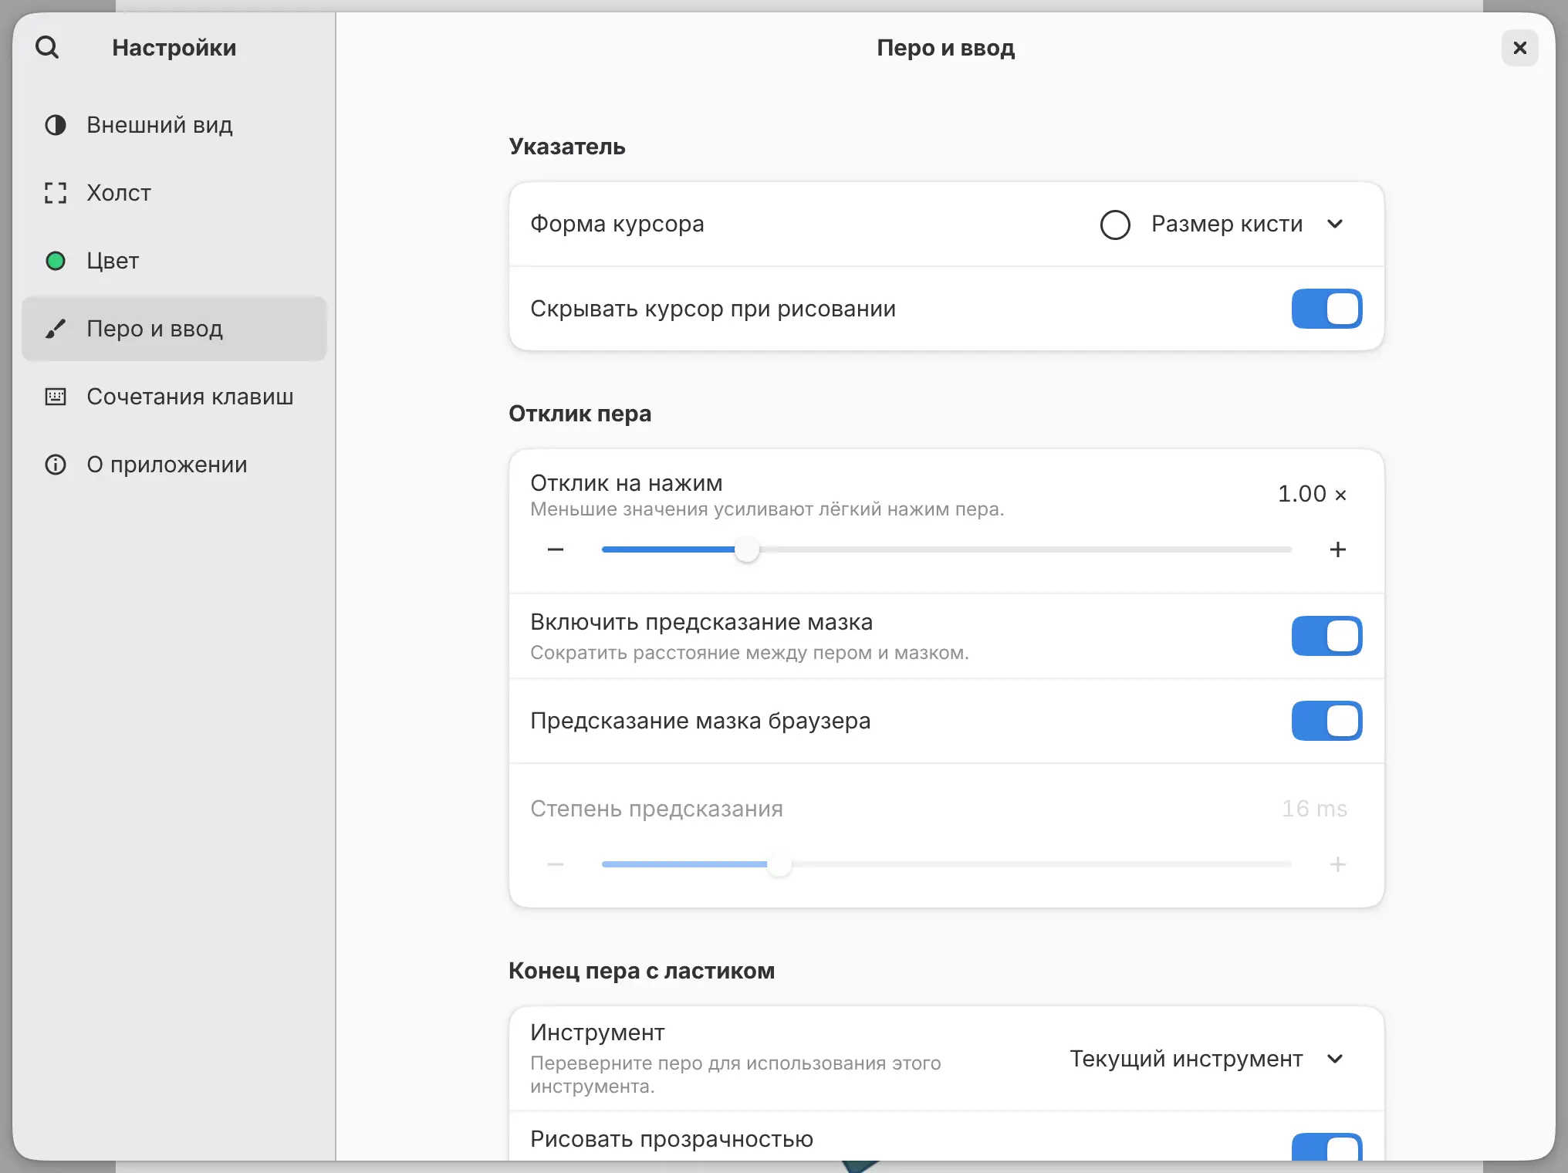Toggle Предсказание мазка браузера switch
Image resolution: width=1568 pixels, height=1173 pixels.
pyautogui.click(x=1327, y=721)
